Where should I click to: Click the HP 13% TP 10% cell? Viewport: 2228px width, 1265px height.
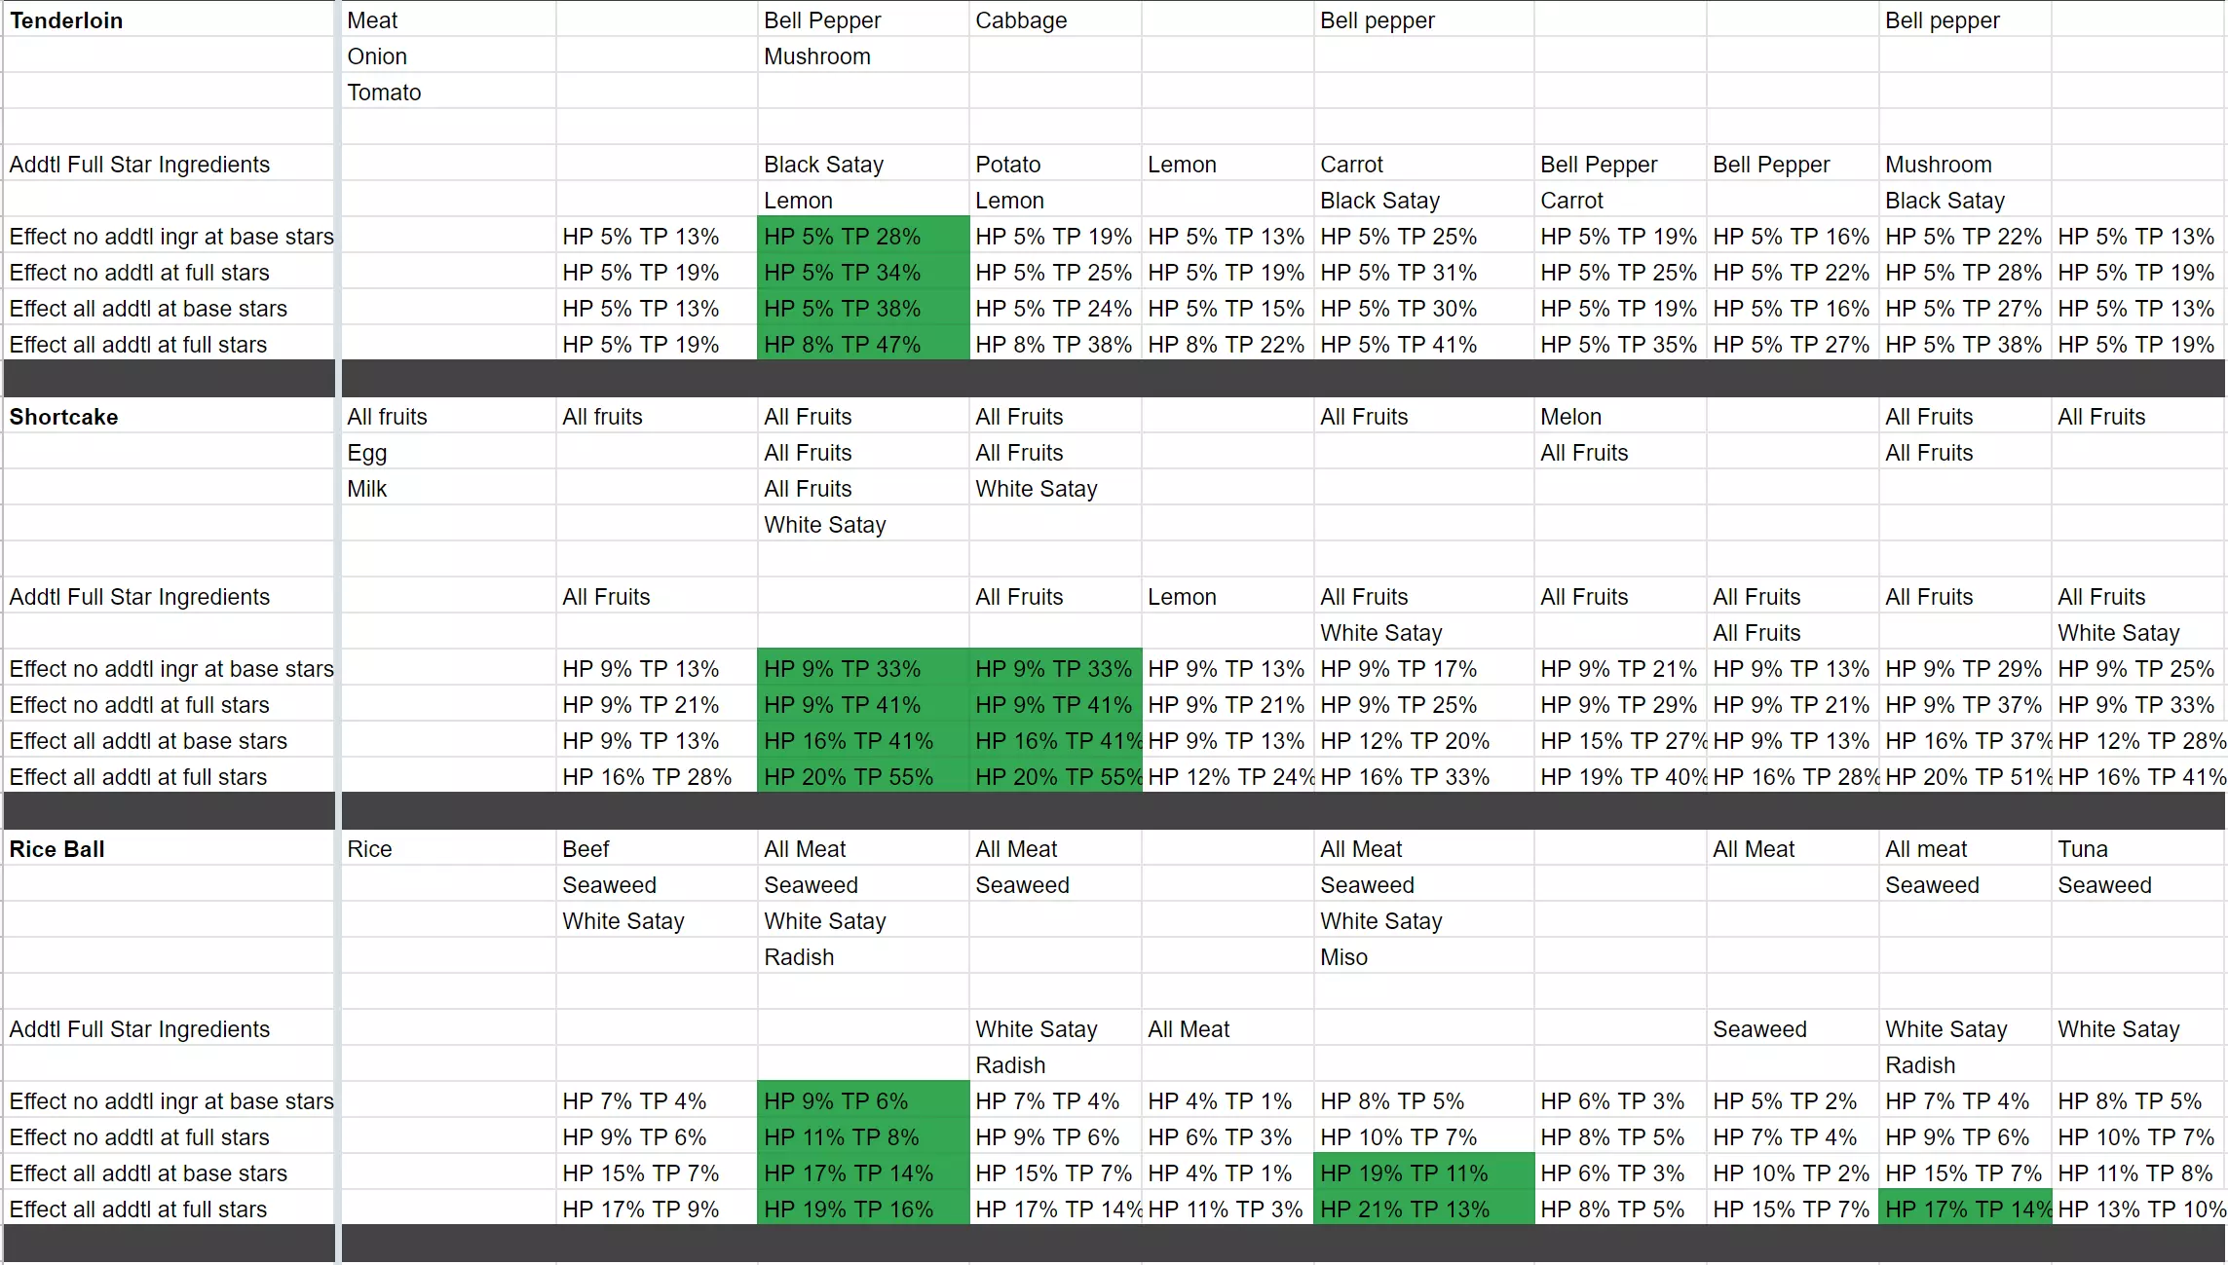[x=2139, y=1209]
